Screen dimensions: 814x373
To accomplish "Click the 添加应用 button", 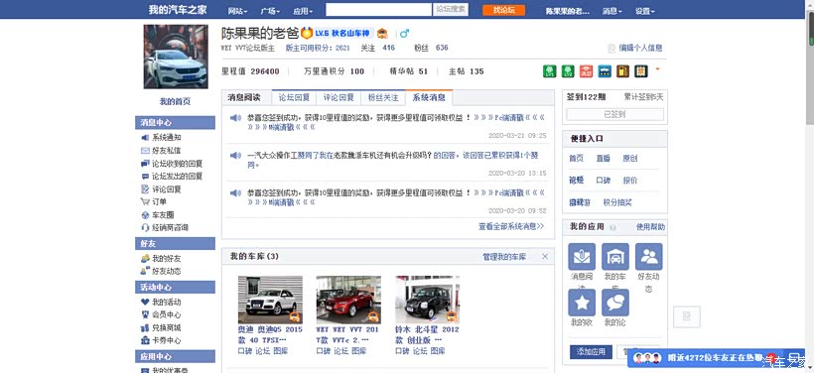I will 591,352.
